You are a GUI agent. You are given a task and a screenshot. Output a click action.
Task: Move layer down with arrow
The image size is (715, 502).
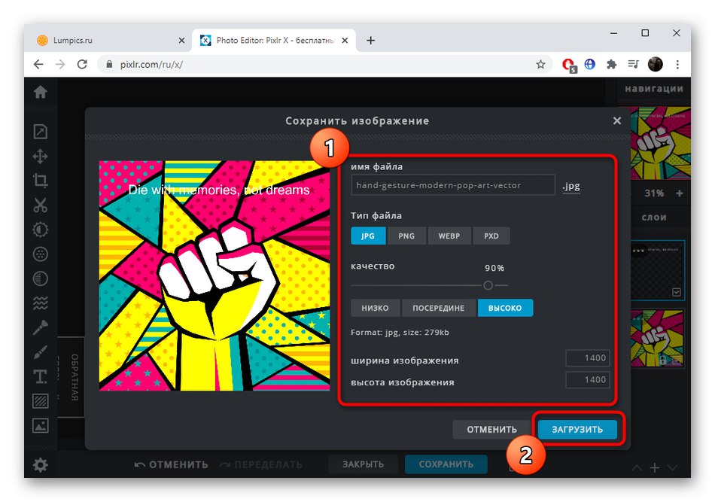(672, 468)
